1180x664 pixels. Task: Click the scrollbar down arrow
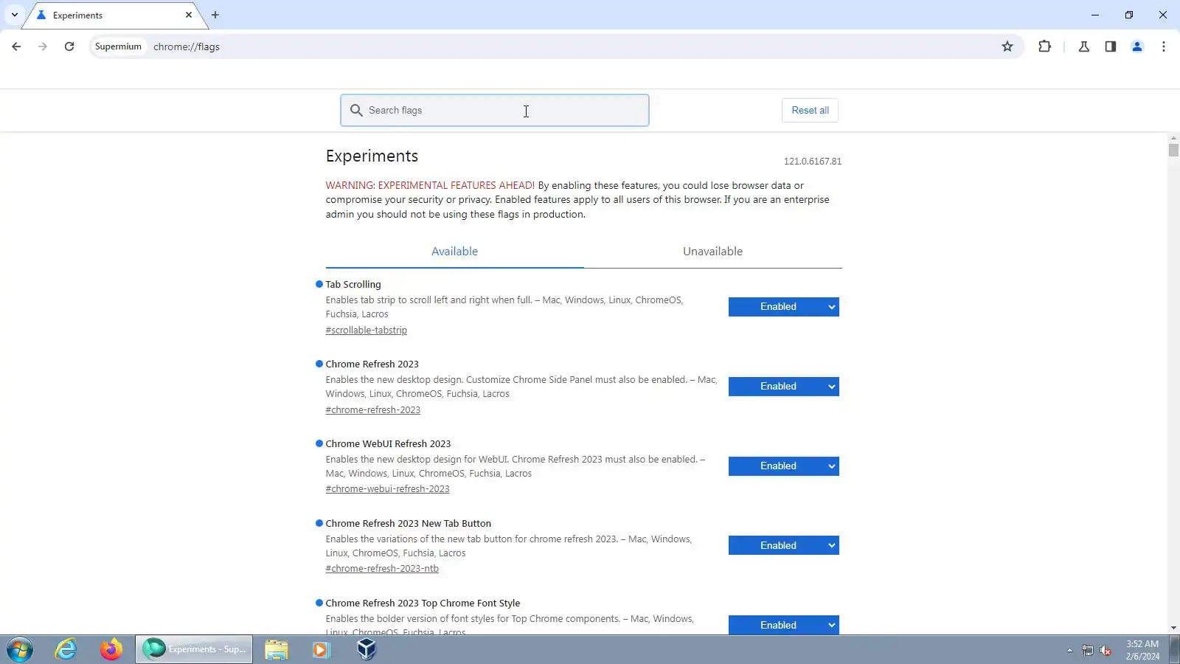coord(1173,628)
